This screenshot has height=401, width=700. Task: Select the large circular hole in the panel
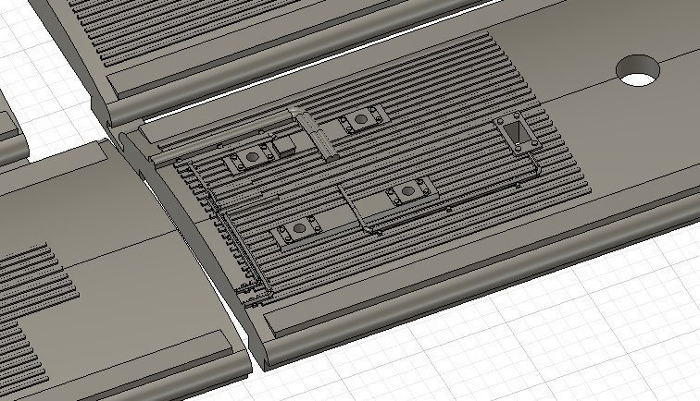(638, 71)
